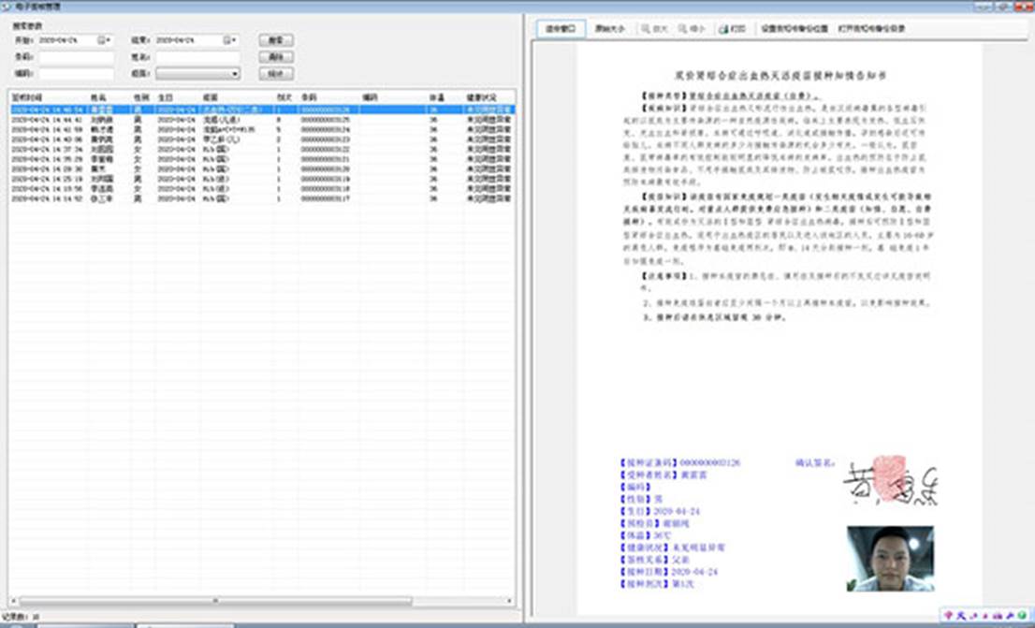The image size is (1035, 628).
Task: Click the zoom in magnifier icon
Action: 653,29
